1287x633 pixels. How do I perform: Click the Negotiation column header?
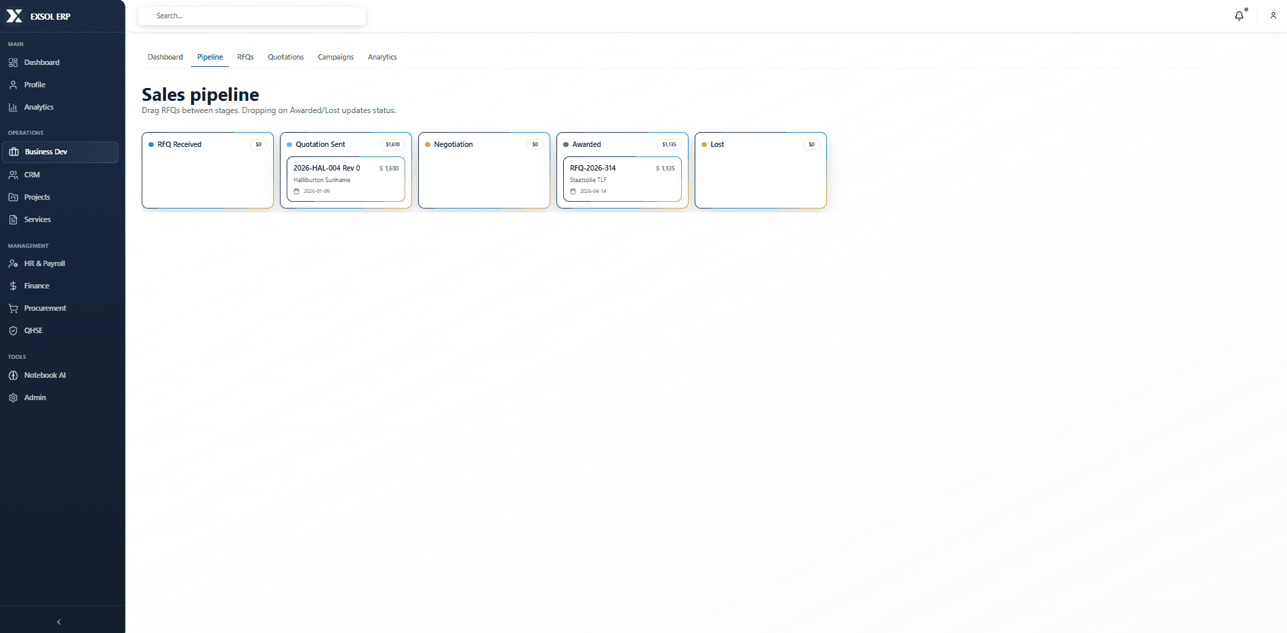click(x=453, y=144)
